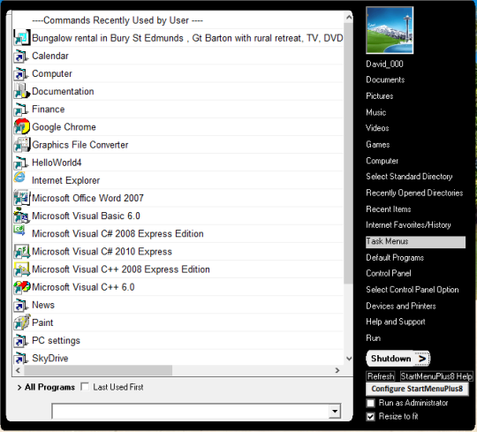Image resolution: width=477 pixels, height=432 pixels.
Task: Open Internet Favorites/History
Action: (408, 225)
